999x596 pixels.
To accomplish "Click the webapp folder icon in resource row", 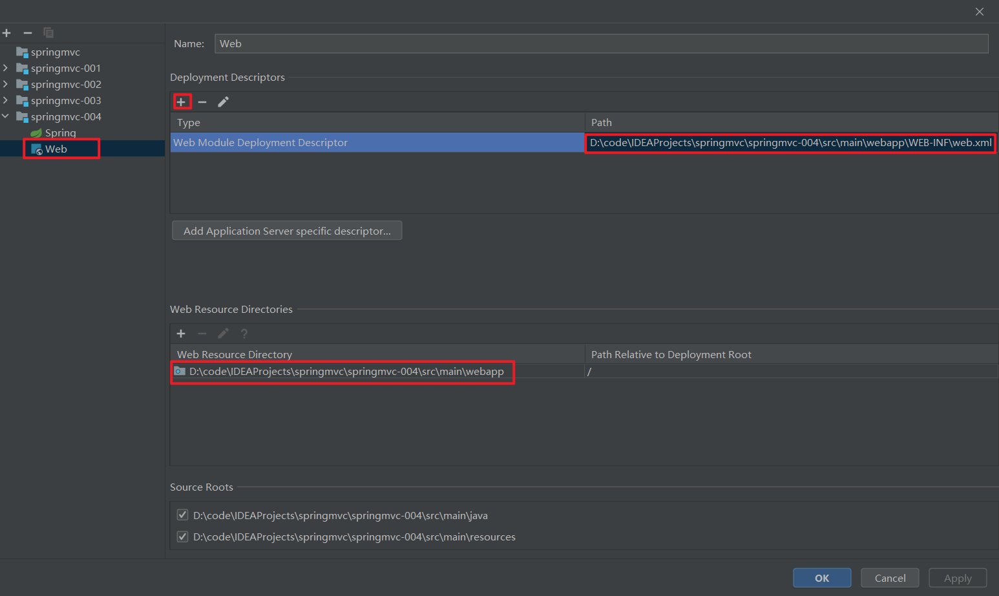I will point(180,371).
